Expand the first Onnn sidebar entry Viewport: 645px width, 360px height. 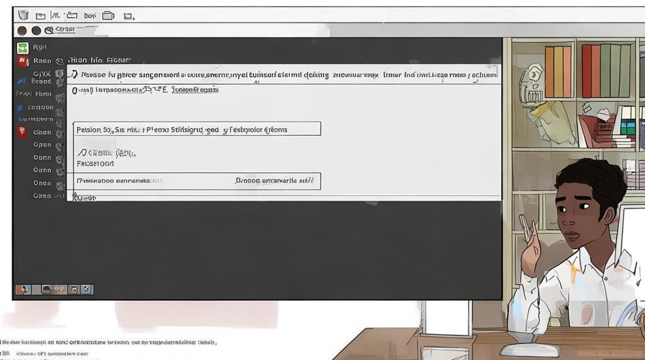[x=42, y=144]
